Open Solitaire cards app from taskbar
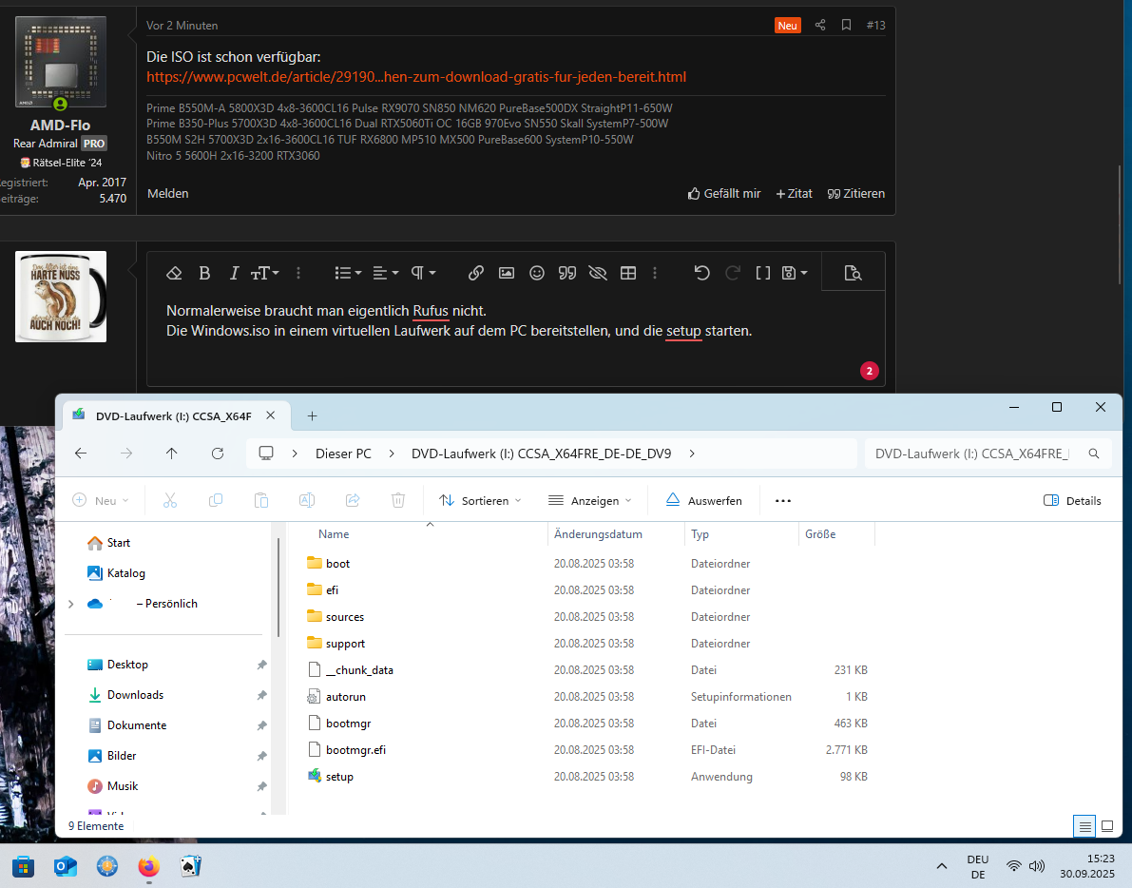Image resolution: width=1132 pixels, height=888 pixels. (191, 866)
